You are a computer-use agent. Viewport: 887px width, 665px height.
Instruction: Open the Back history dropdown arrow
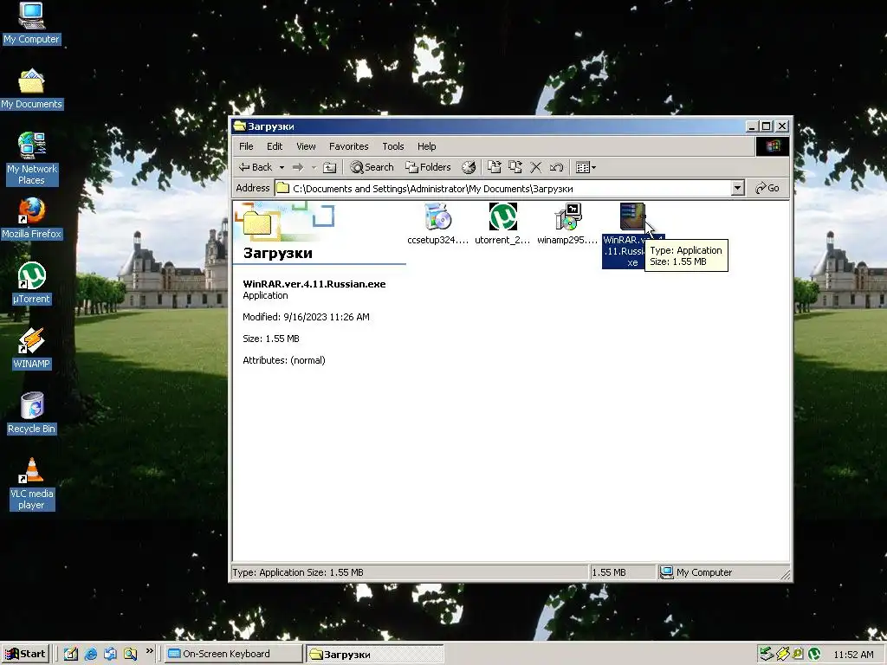282,167
